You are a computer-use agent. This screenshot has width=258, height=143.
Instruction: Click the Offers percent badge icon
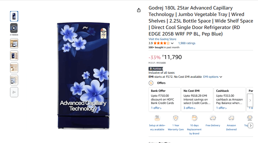coord(151,83)
